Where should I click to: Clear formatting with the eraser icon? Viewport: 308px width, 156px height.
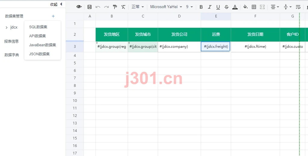point(123,7)
